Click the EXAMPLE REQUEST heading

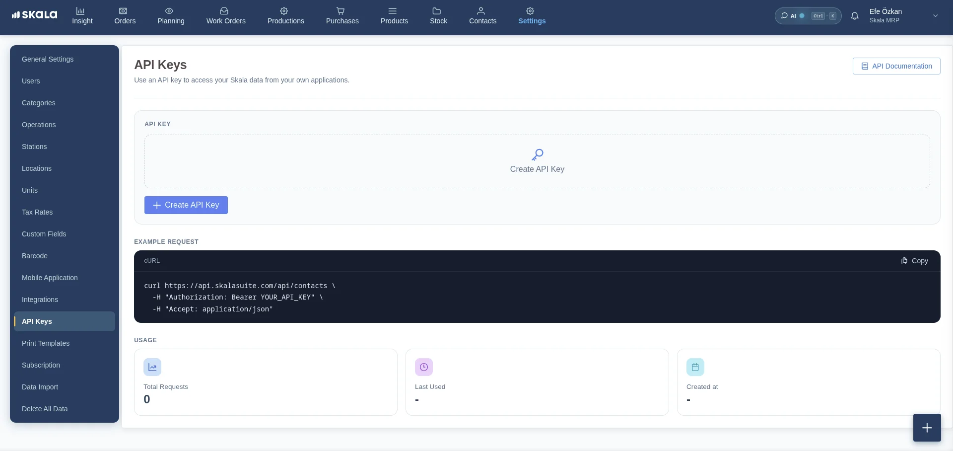click(x=166, y=242)
